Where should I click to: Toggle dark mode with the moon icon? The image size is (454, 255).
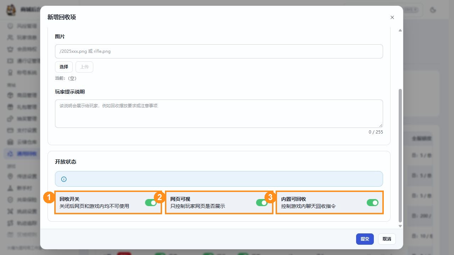433,10
